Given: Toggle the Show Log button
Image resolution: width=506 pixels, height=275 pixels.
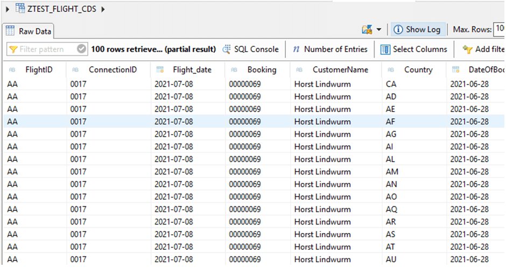Looking at the screenshot, I should click(x=419, y=30).
